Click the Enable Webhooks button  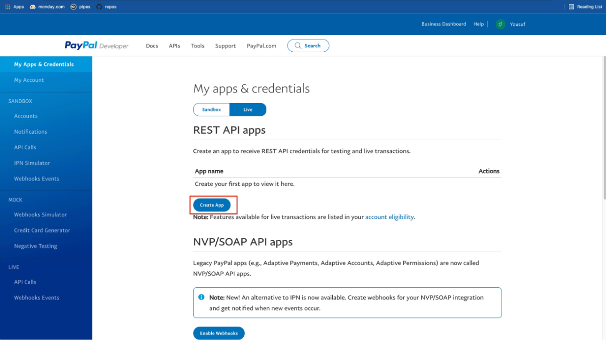[x=219, y=333]
